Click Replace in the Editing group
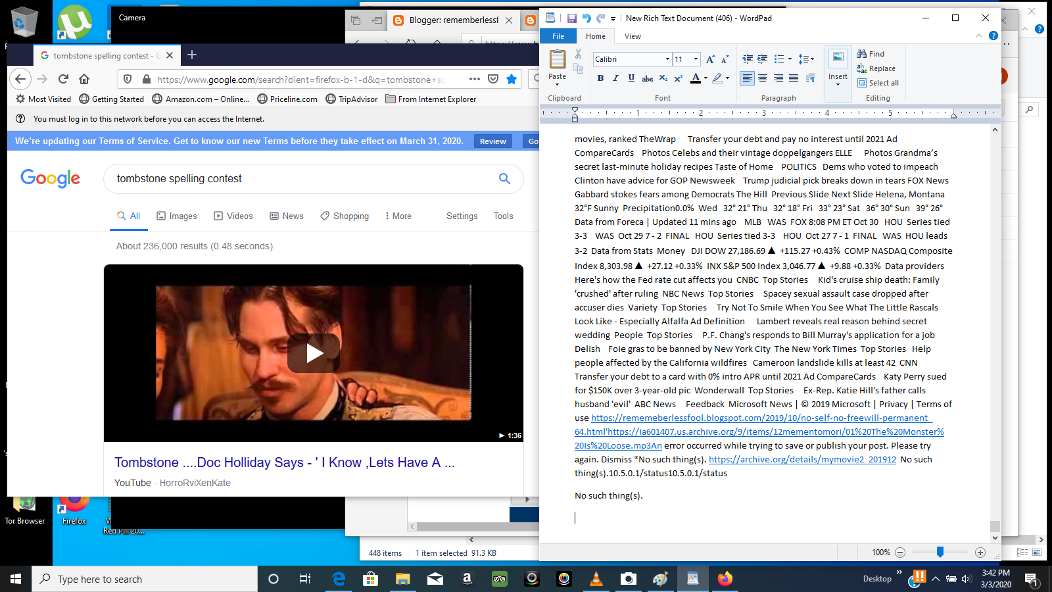Viewport: 1052px width, 592px height. (876, 68)
